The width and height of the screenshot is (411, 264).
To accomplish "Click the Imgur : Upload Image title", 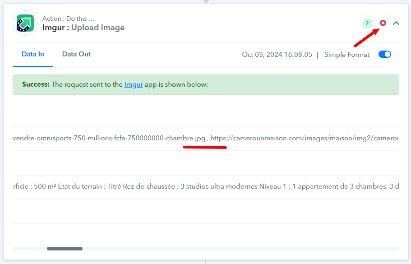I will (x=83, y=28).
